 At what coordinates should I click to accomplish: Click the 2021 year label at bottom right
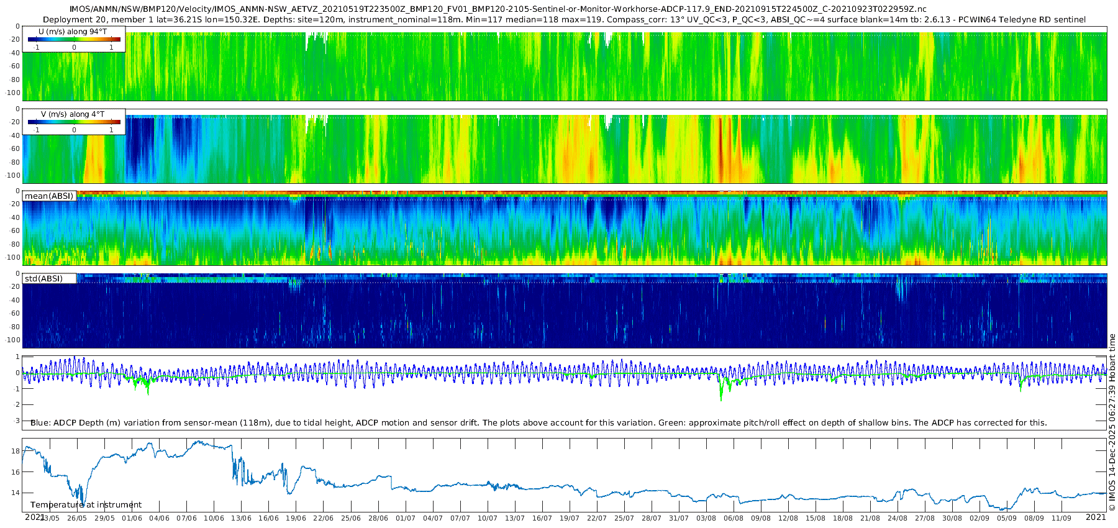point(1096,517)
